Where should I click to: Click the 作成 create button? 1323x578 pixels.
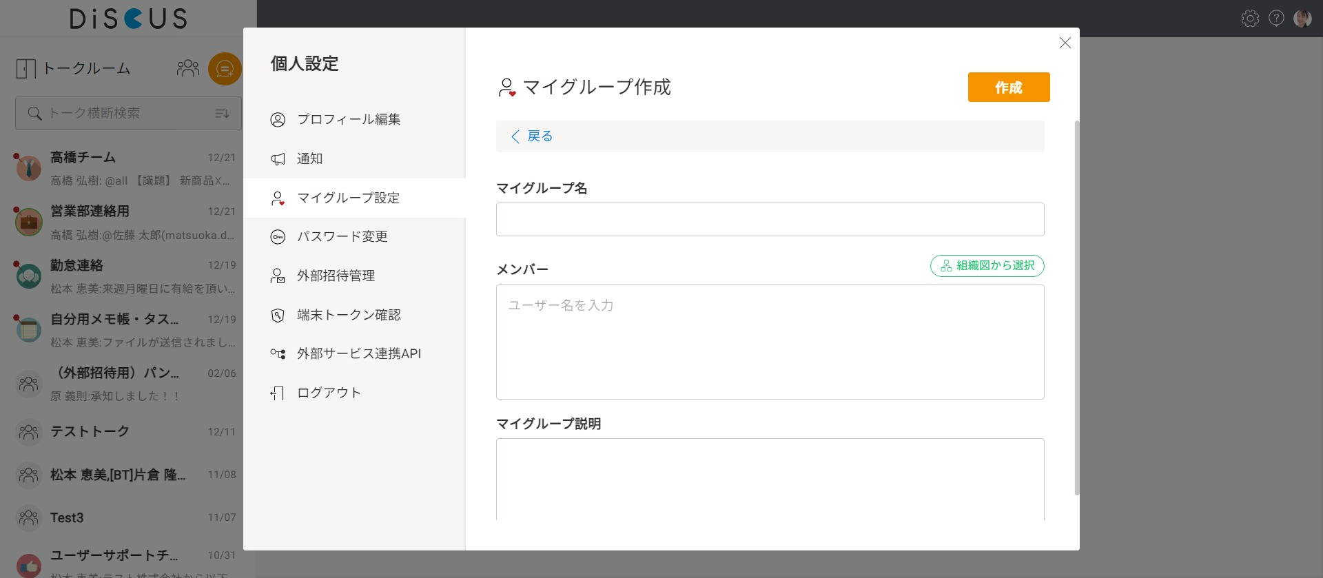click(x=1009, y=87)
